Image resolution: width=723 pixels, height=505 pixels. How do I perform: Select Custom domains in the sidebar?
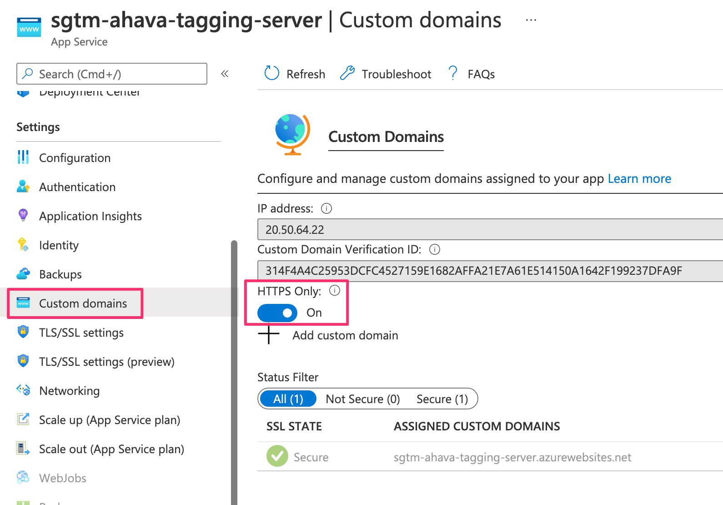(x=83, y=303)
